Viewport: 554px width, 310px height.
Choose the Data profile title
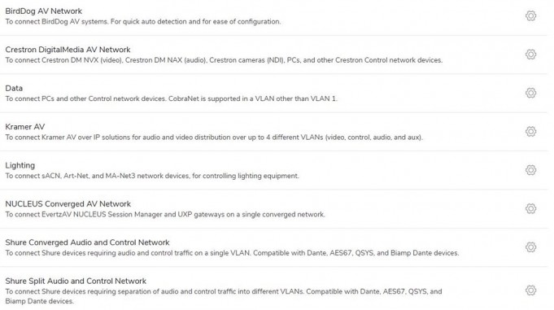pyautogui.click(x=14, y=88)
